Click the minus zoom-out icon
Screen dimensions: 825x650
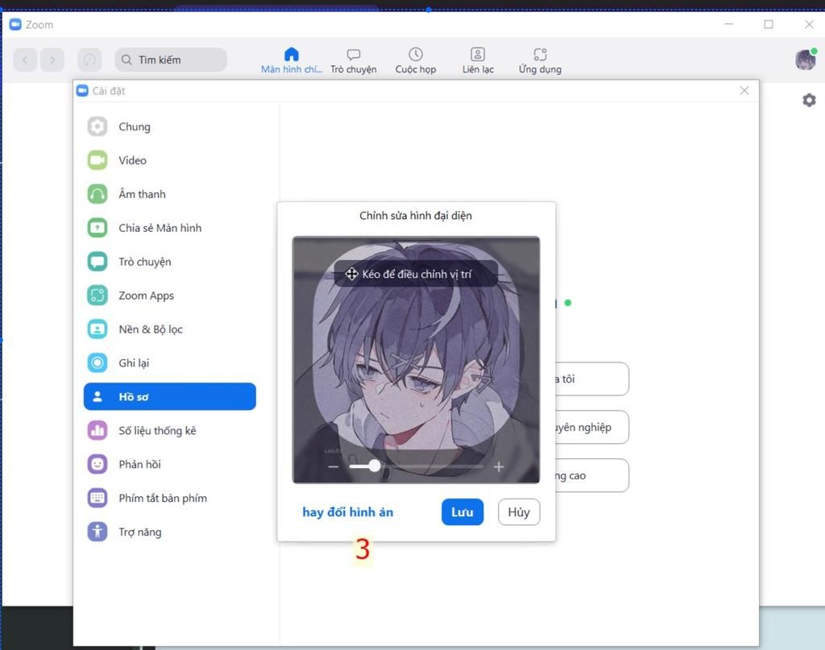(x=333, y=466)
